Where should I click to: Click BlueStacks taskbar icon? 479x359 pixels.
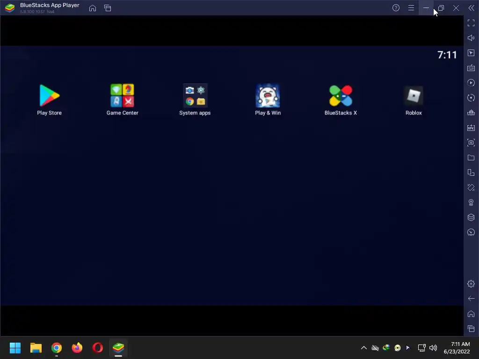[118, 348]
